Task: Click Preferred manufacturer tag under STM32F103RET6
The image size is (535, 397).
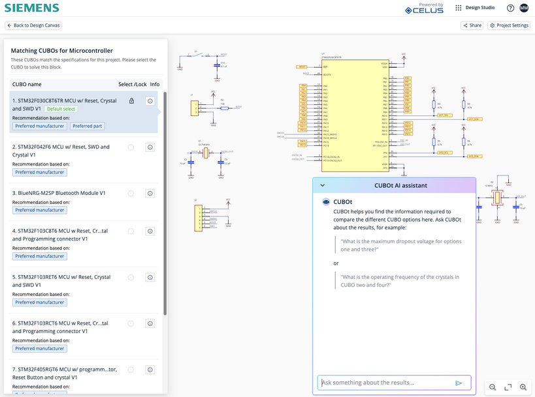Action: click(40, 302)
